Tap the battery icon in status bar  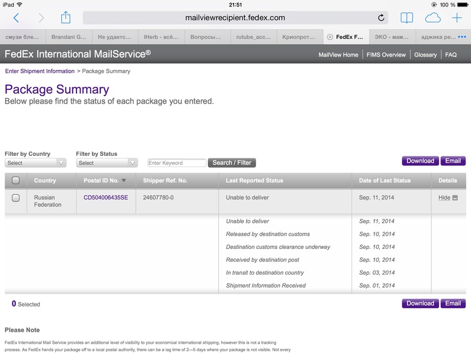(x=463, y=5)
